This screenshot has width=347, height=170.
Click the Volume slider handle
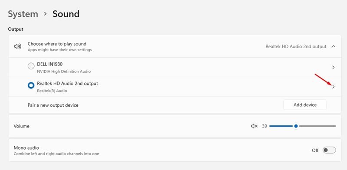coord(296,126)
